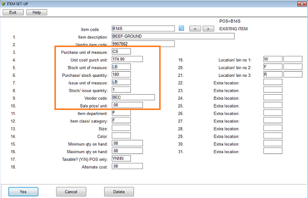
Task: Click the second box of Location/bin no 3
Action: pyautogui.click(x=293, y=74)
